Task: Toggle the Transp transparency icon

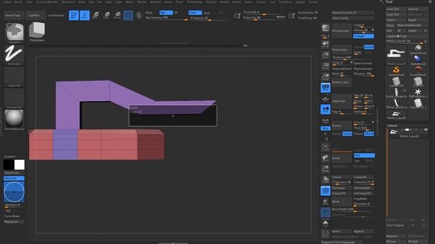Action: [326, 202]
